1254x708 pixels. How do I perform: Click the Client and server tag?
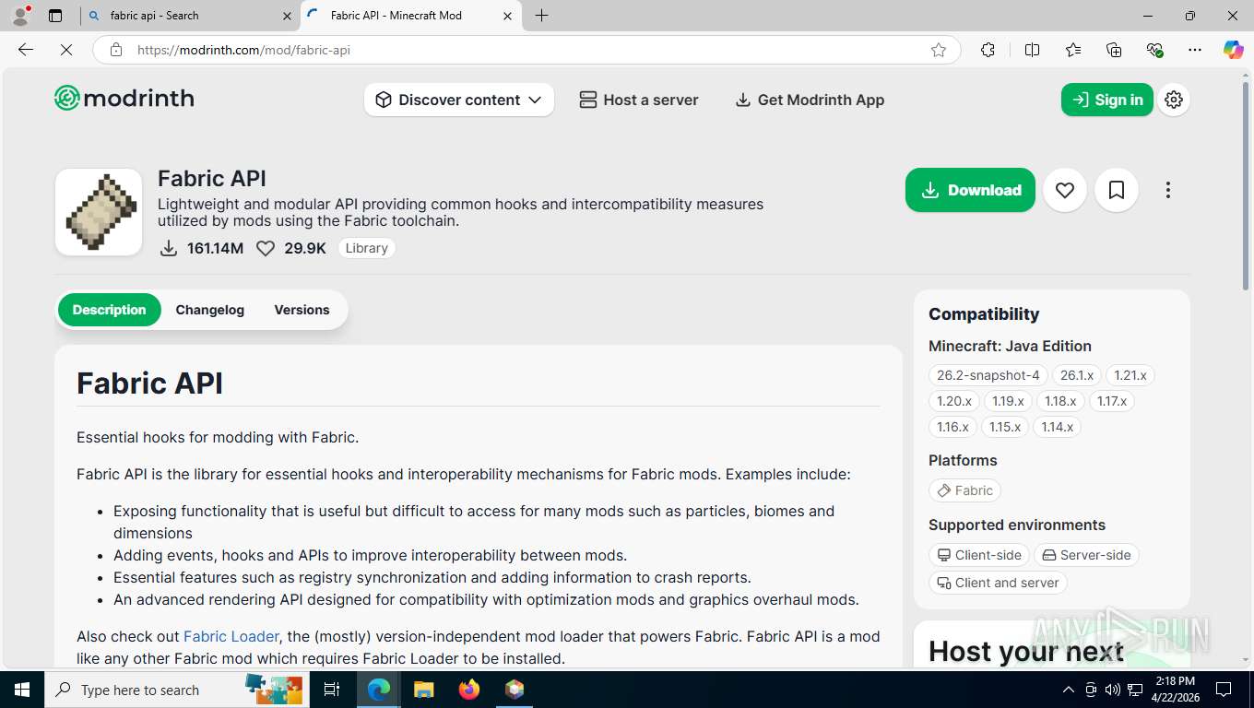tap(998, 583)
